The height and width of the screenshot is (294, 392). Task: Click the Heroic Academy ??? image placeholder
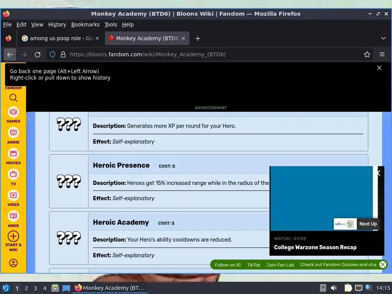click(x=69, y=238)
